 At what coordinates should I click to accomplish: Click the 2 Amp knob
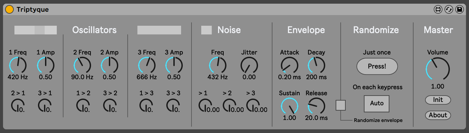(109, 65)
